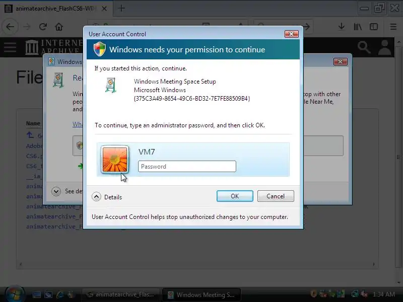
Task: Close the User Account Control dialog
Action: click(x=292, y=34)
